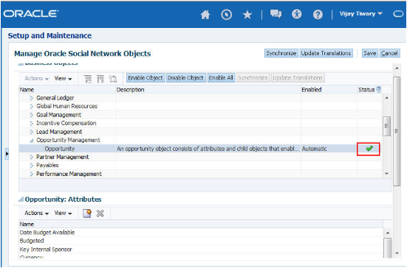Click the Global Human Resources label
Viewport: 407px width, 268px height.
(x=66, y=106)
